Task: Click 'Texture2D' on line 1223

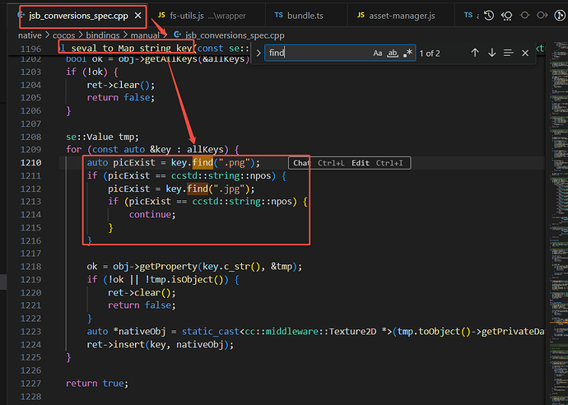Action: tap(352, 332)
